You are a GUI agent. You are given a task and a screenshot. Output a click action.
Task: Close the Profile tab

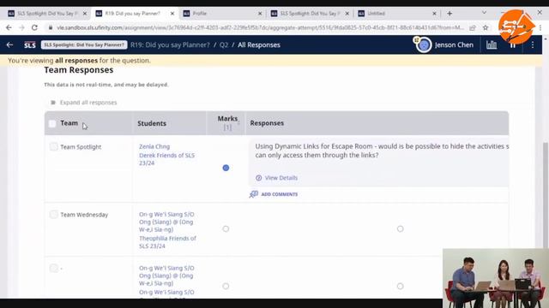tap(260, 14)
